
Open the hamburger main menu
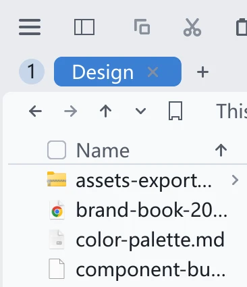pos(30,27)
